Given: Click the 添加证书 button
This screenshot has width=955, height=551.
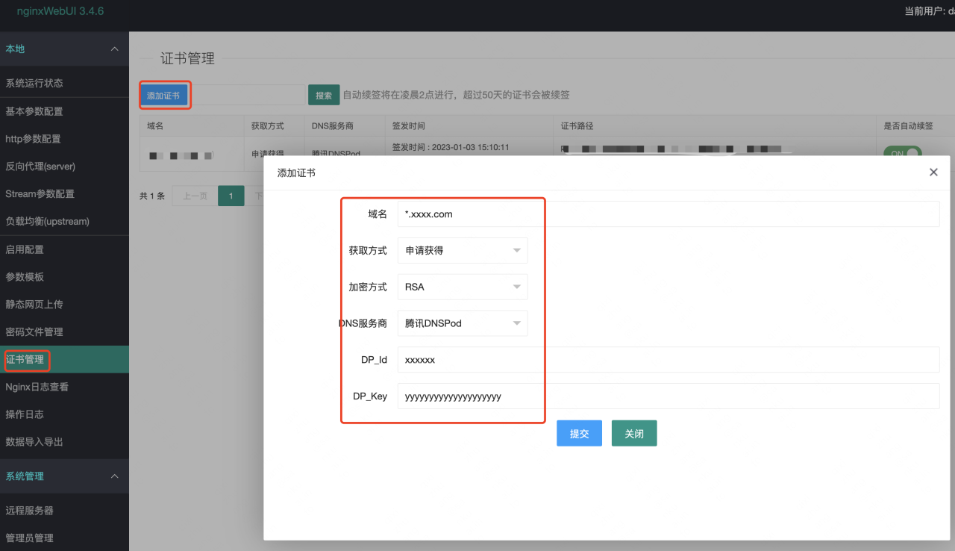Looking at the screenshot, I should click(x=163, y=96).
